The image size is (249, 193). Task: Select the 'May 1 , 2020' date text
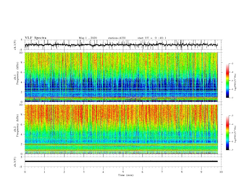88,38
